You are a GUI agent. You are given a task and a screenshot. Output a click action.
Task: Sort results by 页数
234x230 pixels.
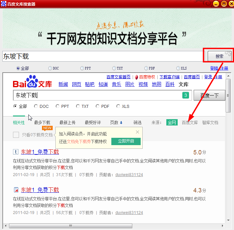click(114, 122)
